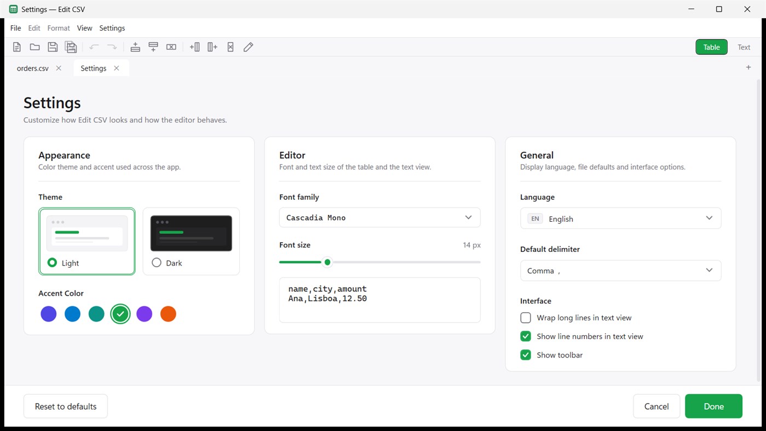Insert column left using toolbar icon
The image size is (766, 431).
click(x=194, y=47)
